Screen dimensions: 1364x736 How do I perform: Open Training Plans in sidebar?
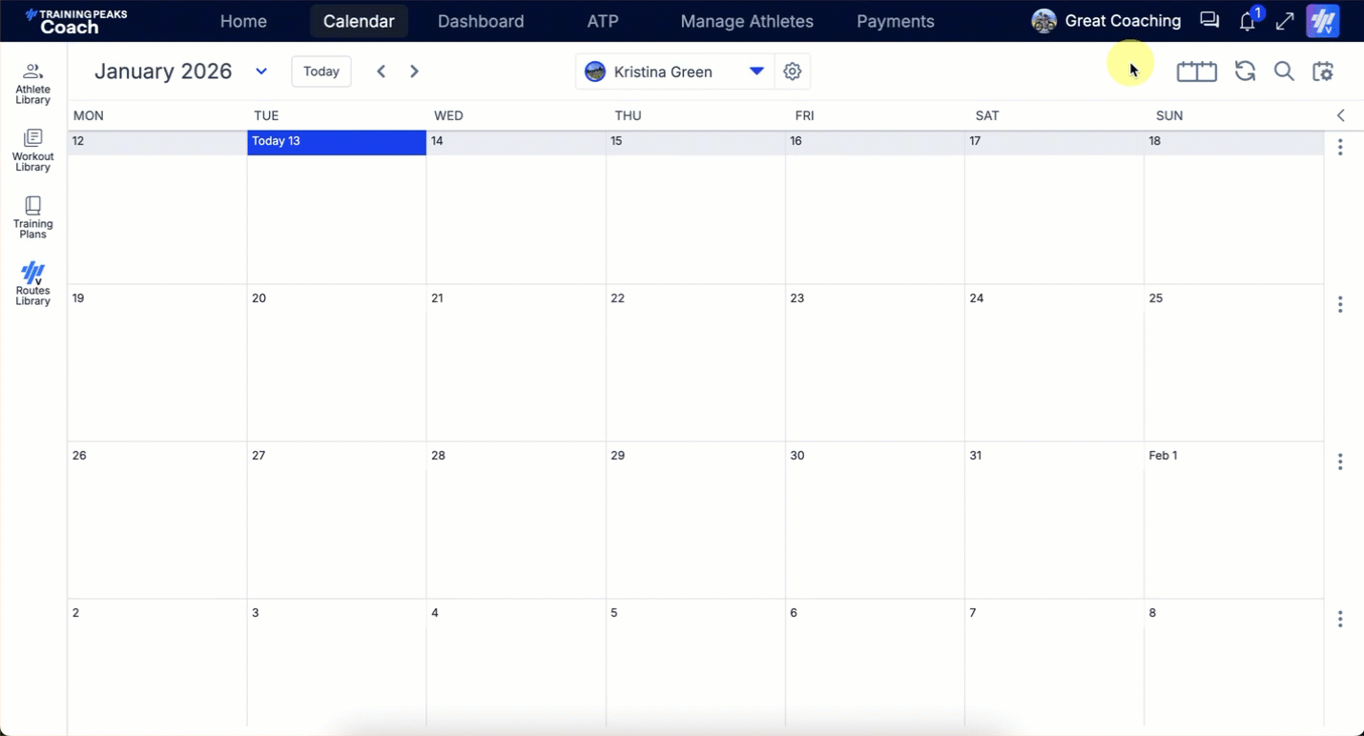tap(32, 217)
